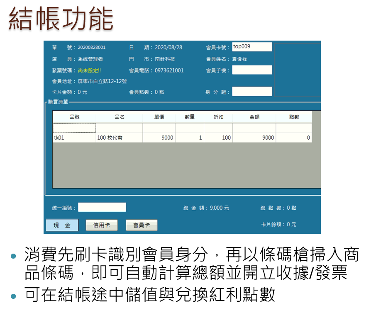This screenshot has height=310, width=366.
Task: Select the 單價 column header
Action: [159, 117]
